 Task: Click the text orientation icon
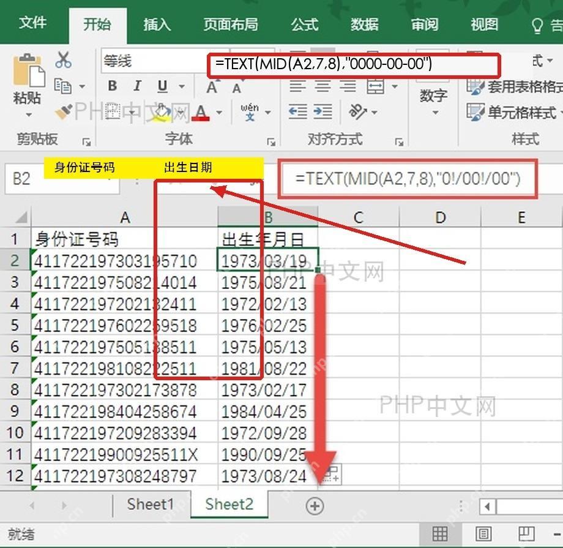pyautogui.click(x=357, y=112)
